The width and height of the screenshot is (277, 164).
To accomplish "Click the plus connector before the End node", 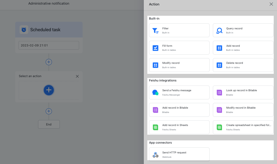I will coord(49,111).
